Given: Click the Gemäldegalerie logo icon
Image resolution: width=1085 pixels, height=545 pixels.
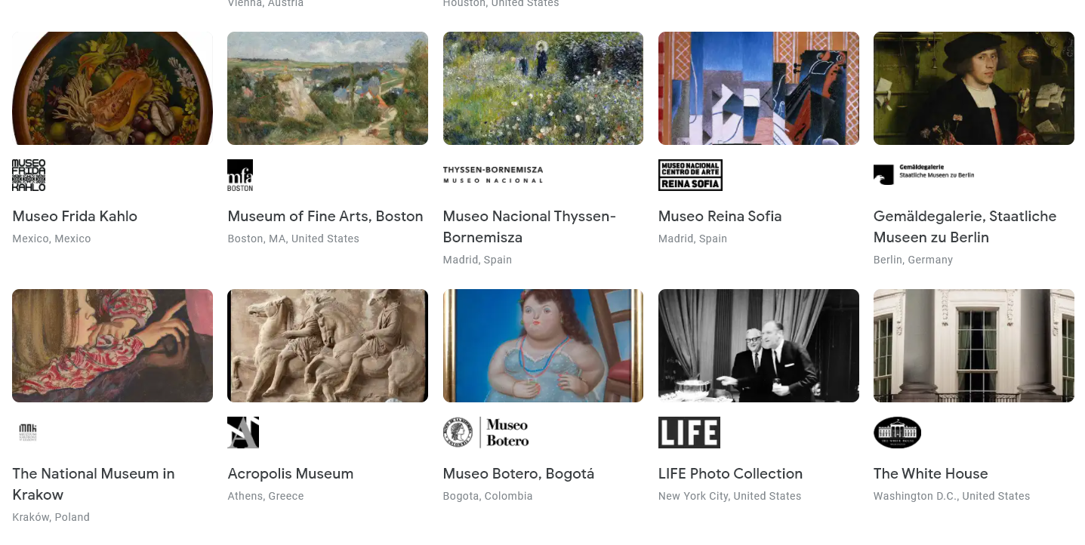Looking at the screenshot, I should [x=924, y=174].
